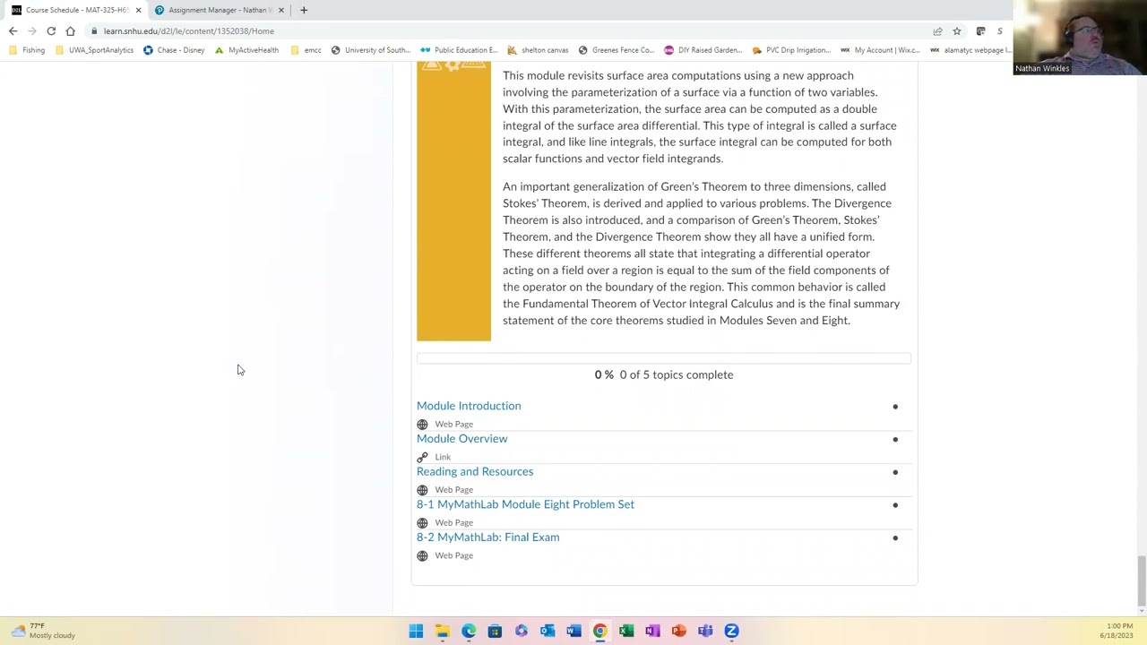Open Outlook from the taskbar
1147x645 pixels.
[x=548, y=632]
